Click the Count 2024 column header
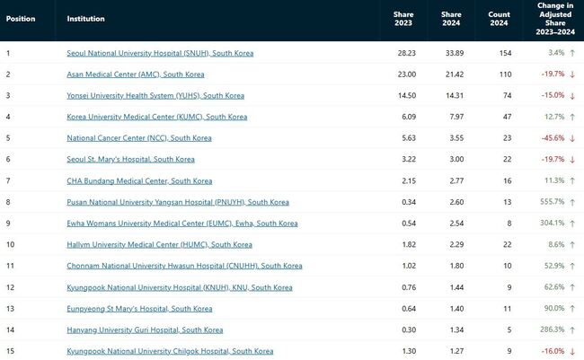This screenshot has width=584, height=360. [x=499, y=19]
